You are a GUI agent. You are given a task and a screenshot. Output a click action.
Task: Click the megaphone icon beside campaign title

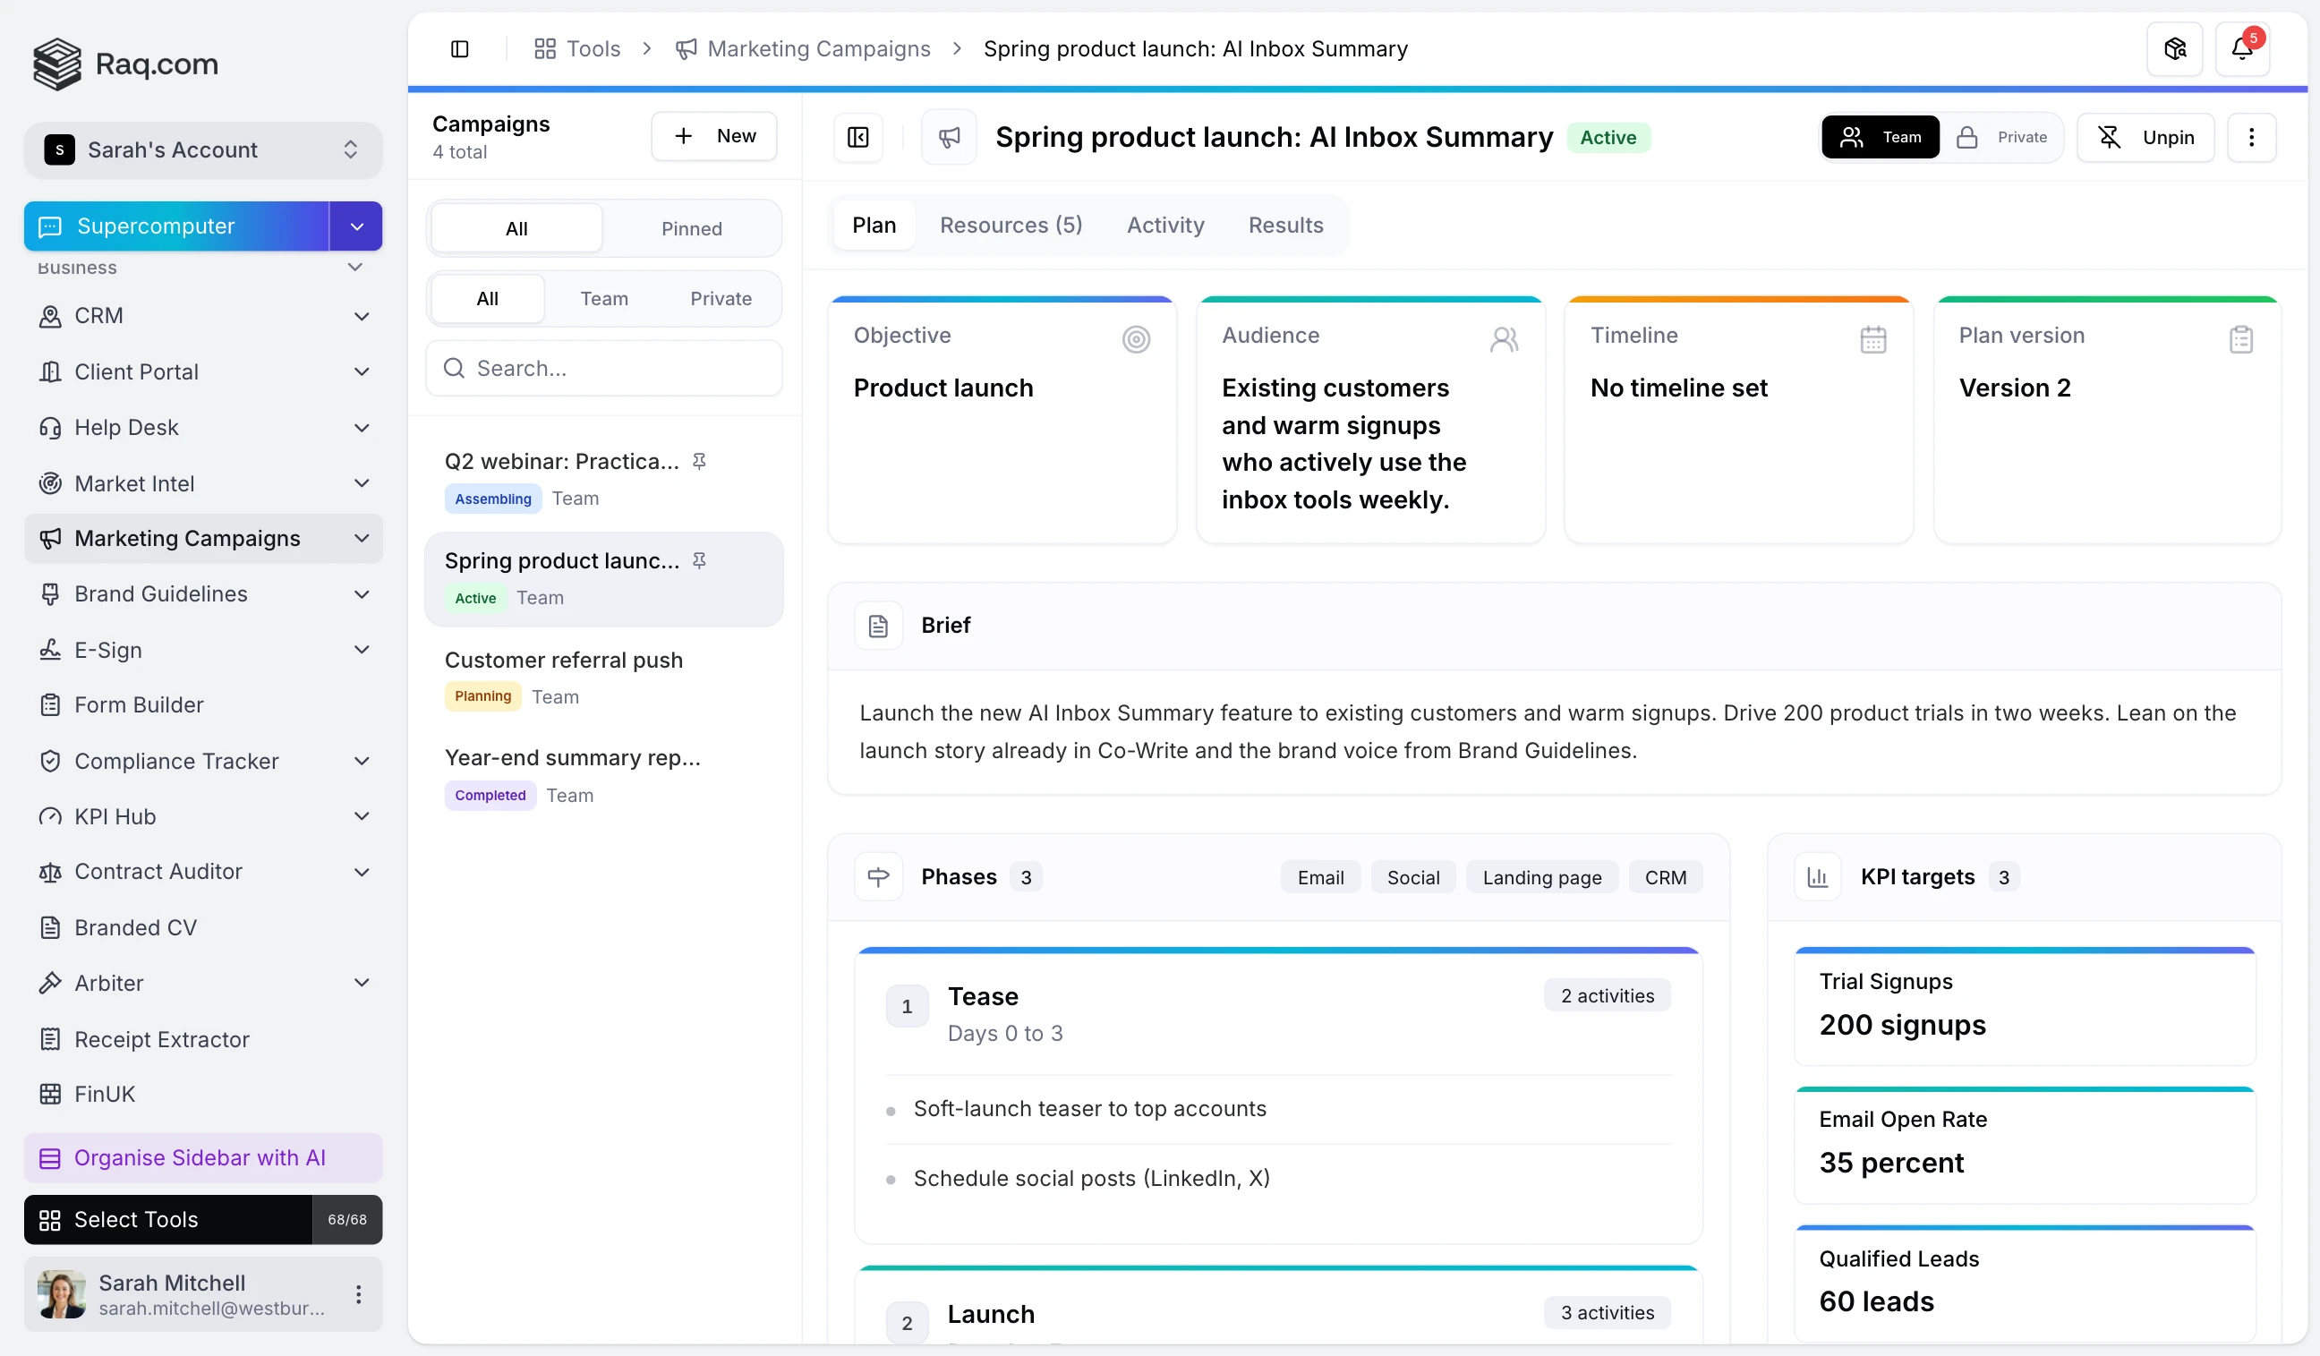949,137
